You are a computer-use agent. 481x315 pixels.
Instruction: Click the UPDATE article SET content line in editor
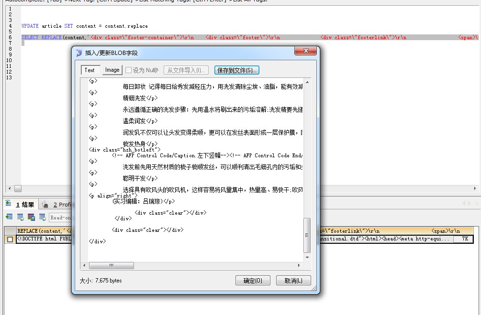tap(84, 26)
